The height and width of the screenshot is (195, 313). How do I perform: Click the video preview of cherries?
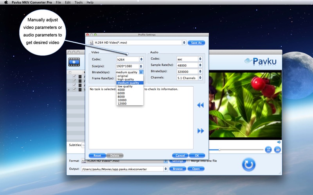tap(245, 105)
